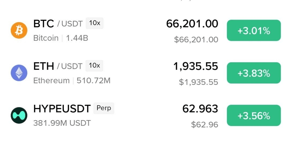This screenshot has width=289, height=142.
Task: Tap the Ethereum diamond icon
Action: (x=19, y=73)
